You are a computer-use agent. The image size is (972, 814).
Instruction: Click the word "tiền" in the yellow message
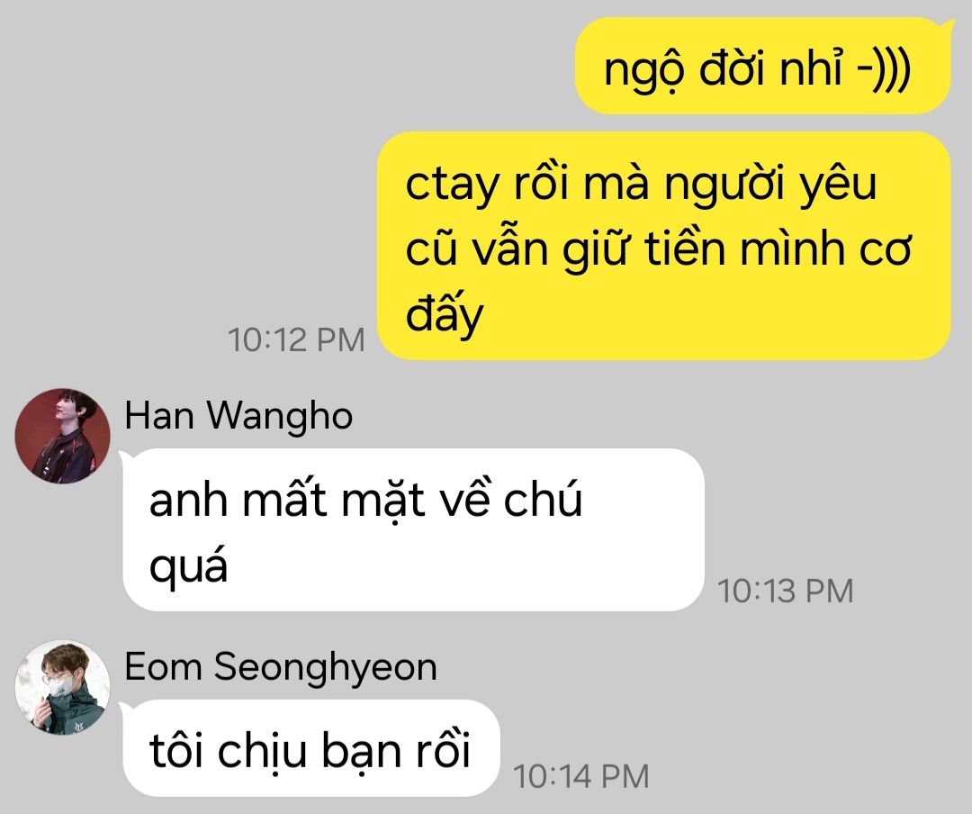click(x=685, y=249)
